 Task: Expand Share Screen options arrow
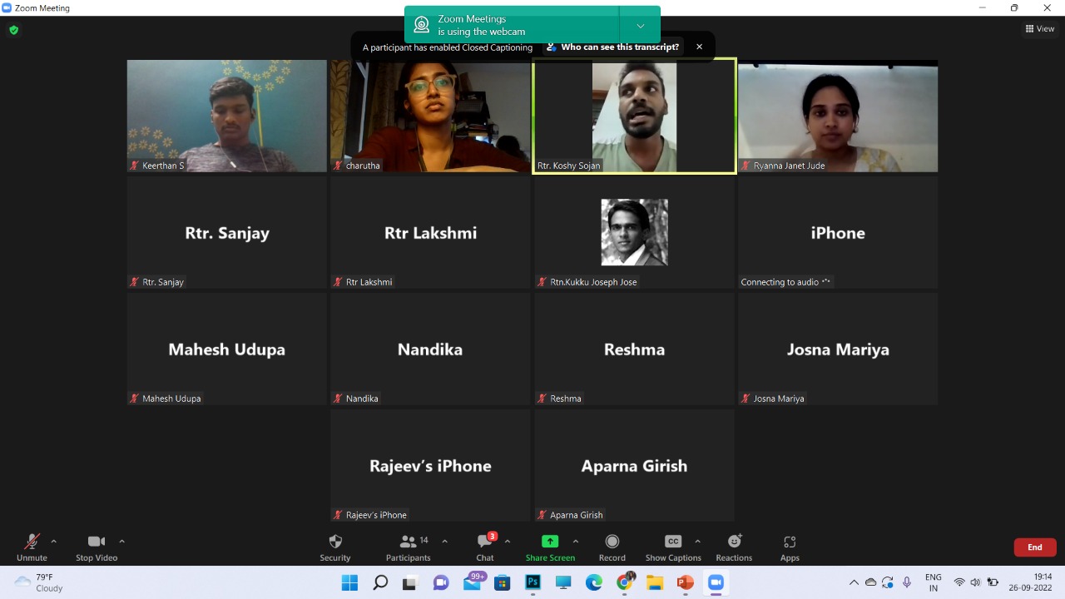tap(576, 541)
